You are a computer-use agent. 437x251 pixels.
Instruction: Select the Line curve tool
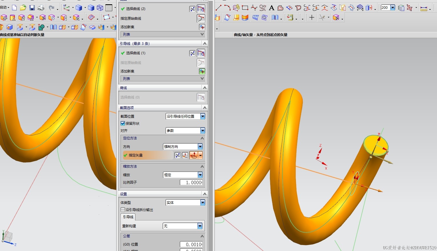[218, 8]
